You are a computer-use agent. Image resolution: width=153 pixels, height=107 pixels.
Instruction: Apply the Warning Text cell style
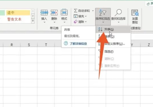14,19
